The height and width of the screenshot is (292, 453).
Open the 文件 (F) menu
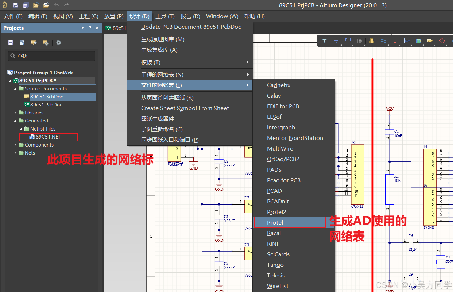coord(13,16)
